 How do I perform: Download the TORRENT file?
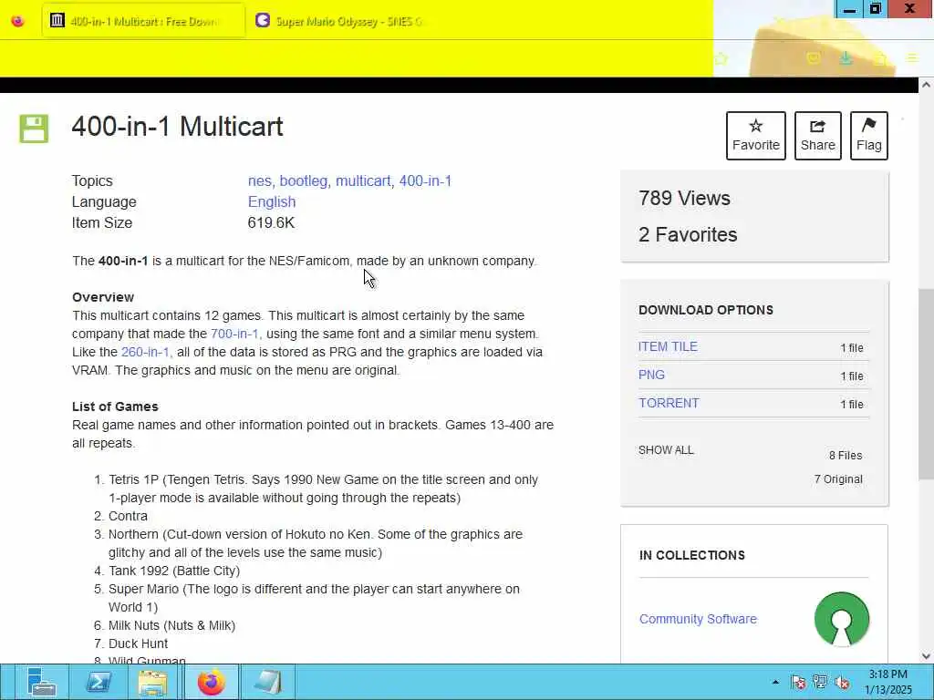pyautogui.click(x=669, y=403)
